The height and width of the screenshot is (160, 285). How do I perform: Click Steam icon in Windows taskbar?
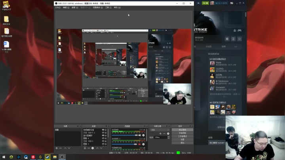pyautogui.click(x=47, y=157)
